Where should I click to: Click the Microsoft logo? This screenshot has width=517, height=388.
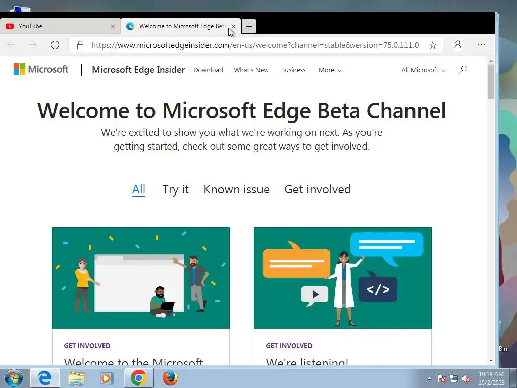click(x=40, y=69)
